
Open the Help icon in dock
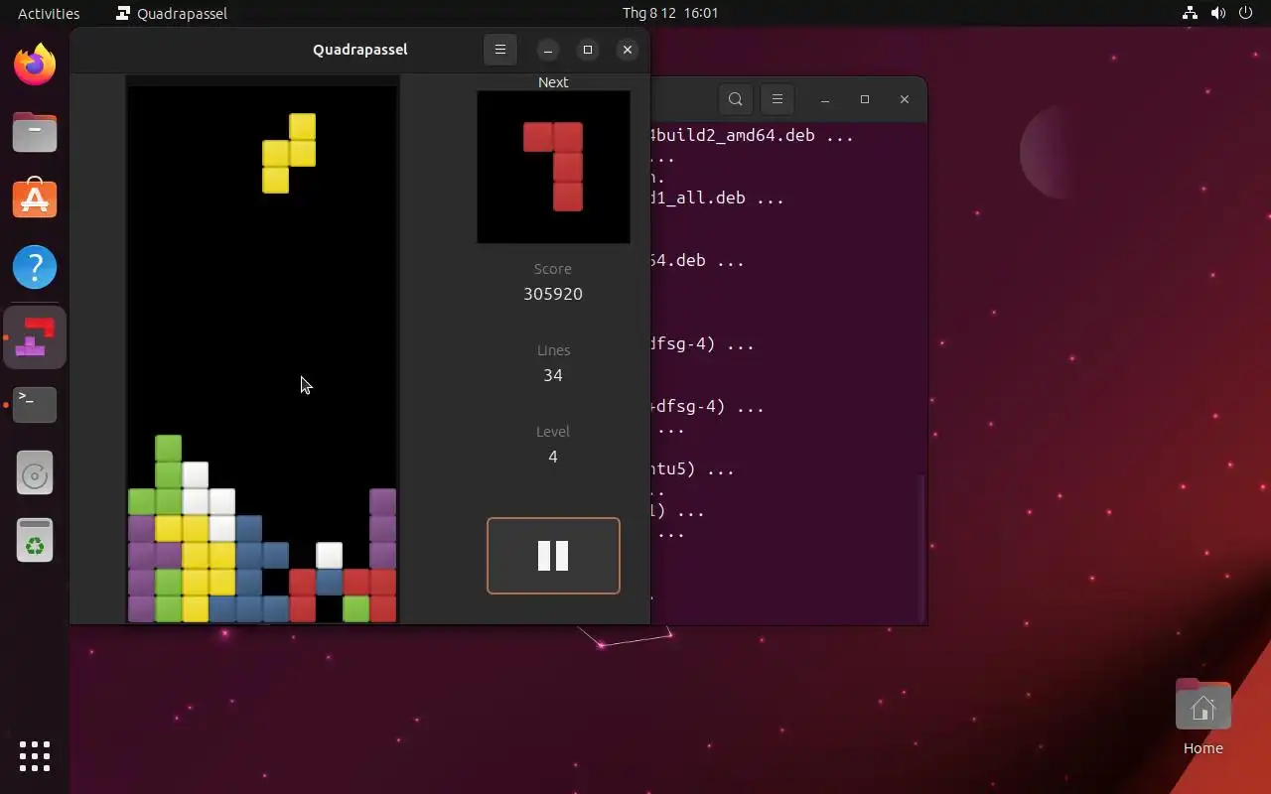click(35, 267)
